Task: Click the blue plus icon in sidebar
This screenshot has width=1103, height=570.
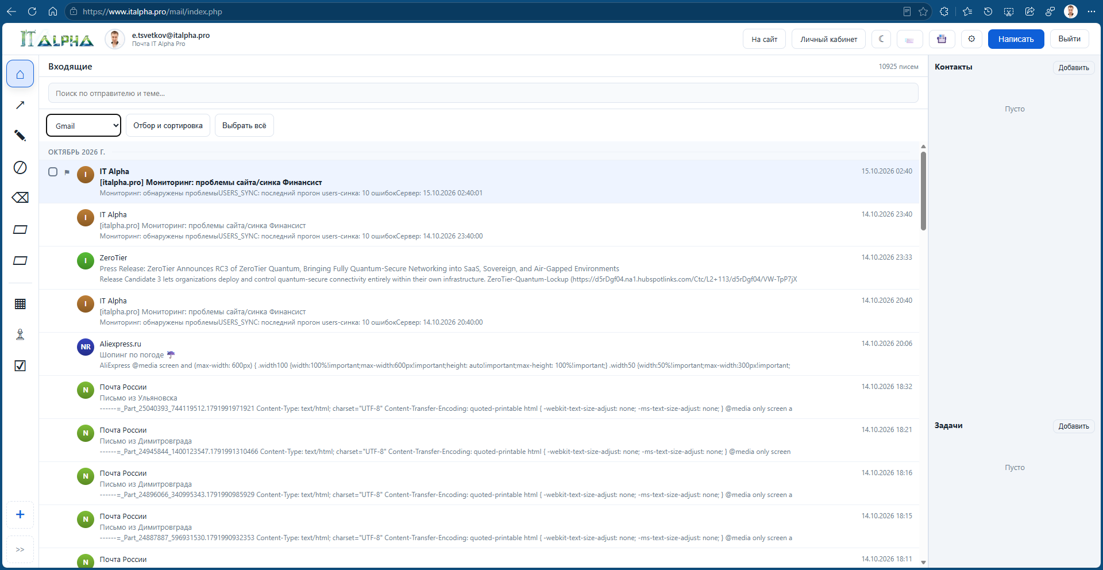Action: pos(20,515)
